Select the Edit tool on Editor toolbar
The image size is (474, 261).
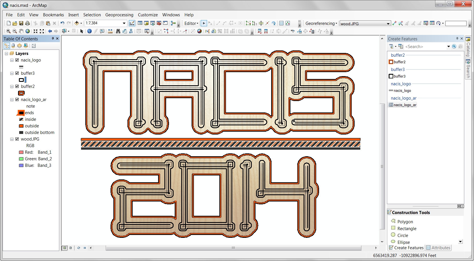click(204, 23)
